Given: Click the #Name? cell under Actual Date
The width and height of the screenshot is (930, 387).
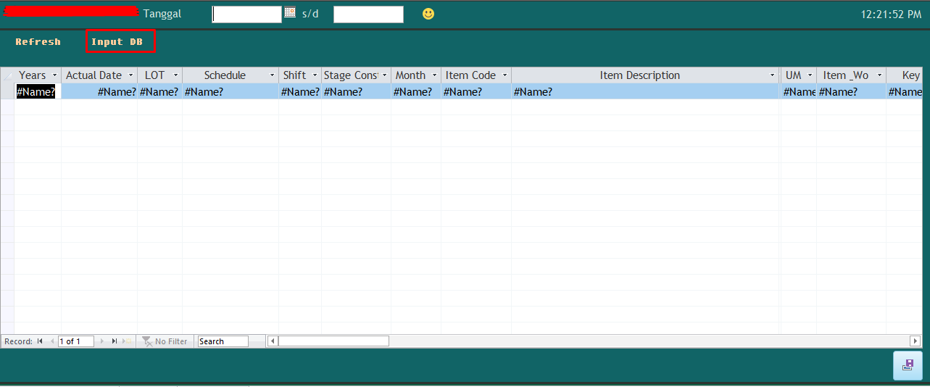Looking at the screenshot, I should 99,91.
